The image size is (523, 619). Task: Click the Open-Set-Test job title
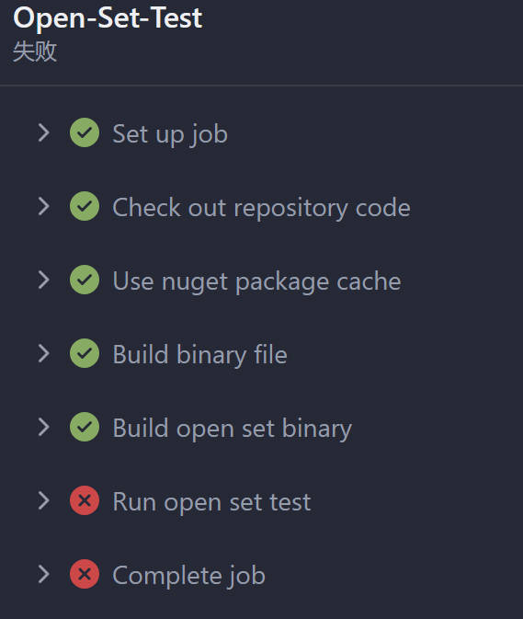(x=108, y=18)
